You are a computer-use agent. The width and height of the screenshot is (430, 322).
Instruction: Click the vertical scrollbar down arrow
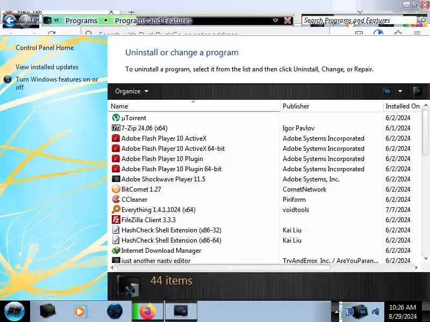pos(426,258)
